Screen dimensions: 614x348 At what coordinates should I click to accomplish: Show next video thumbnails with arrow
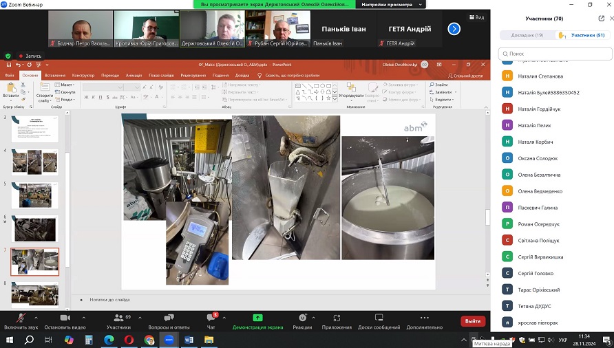tap(454, 29)
